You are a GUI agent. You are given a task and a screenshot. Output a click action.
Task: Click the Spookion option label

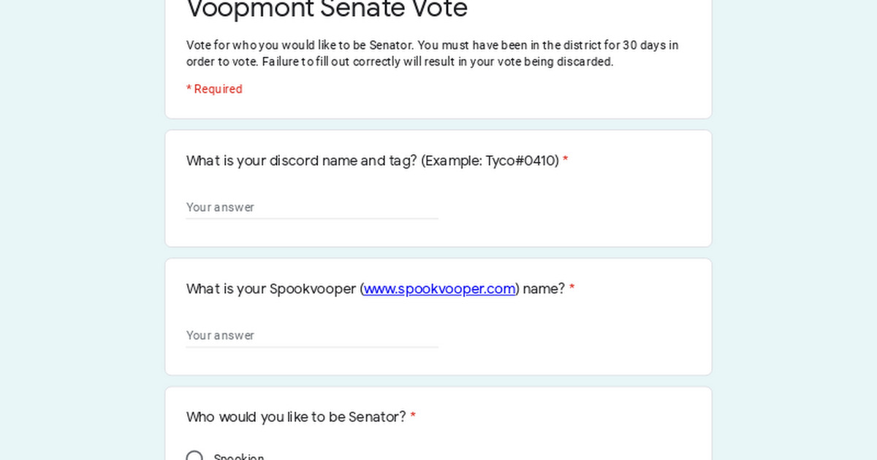(x=239, y=457)
